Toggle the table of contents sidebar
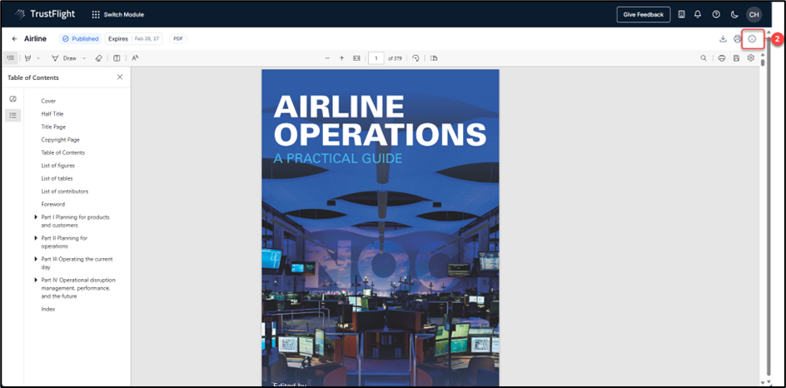Viewport: 786px width, 388px height. (11, 58)
